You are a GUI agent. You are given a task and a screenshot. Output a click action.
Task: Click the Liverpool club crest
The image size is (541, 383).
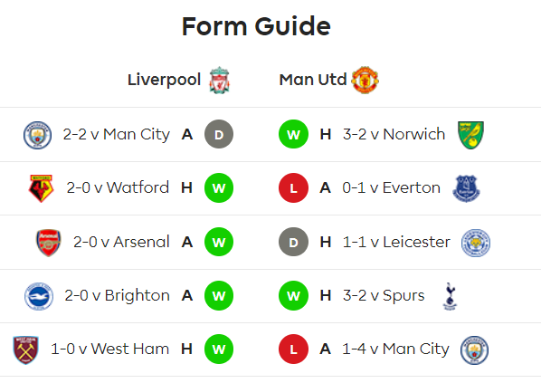point(220,80)
